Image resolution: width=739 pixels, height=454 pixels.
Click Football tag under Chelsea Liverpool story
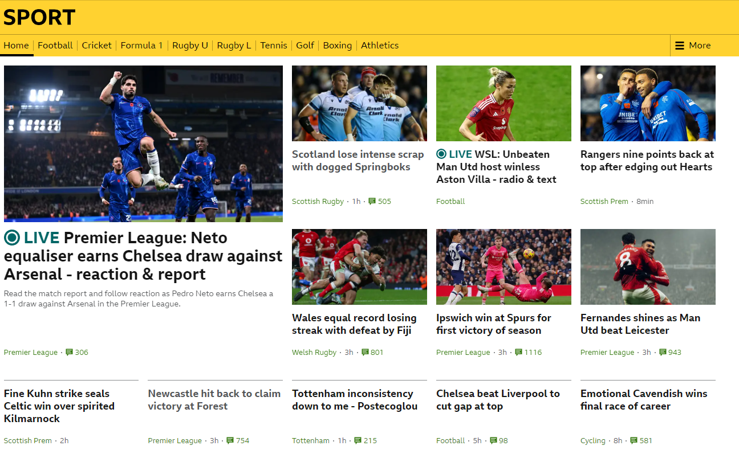coord(450,440)
